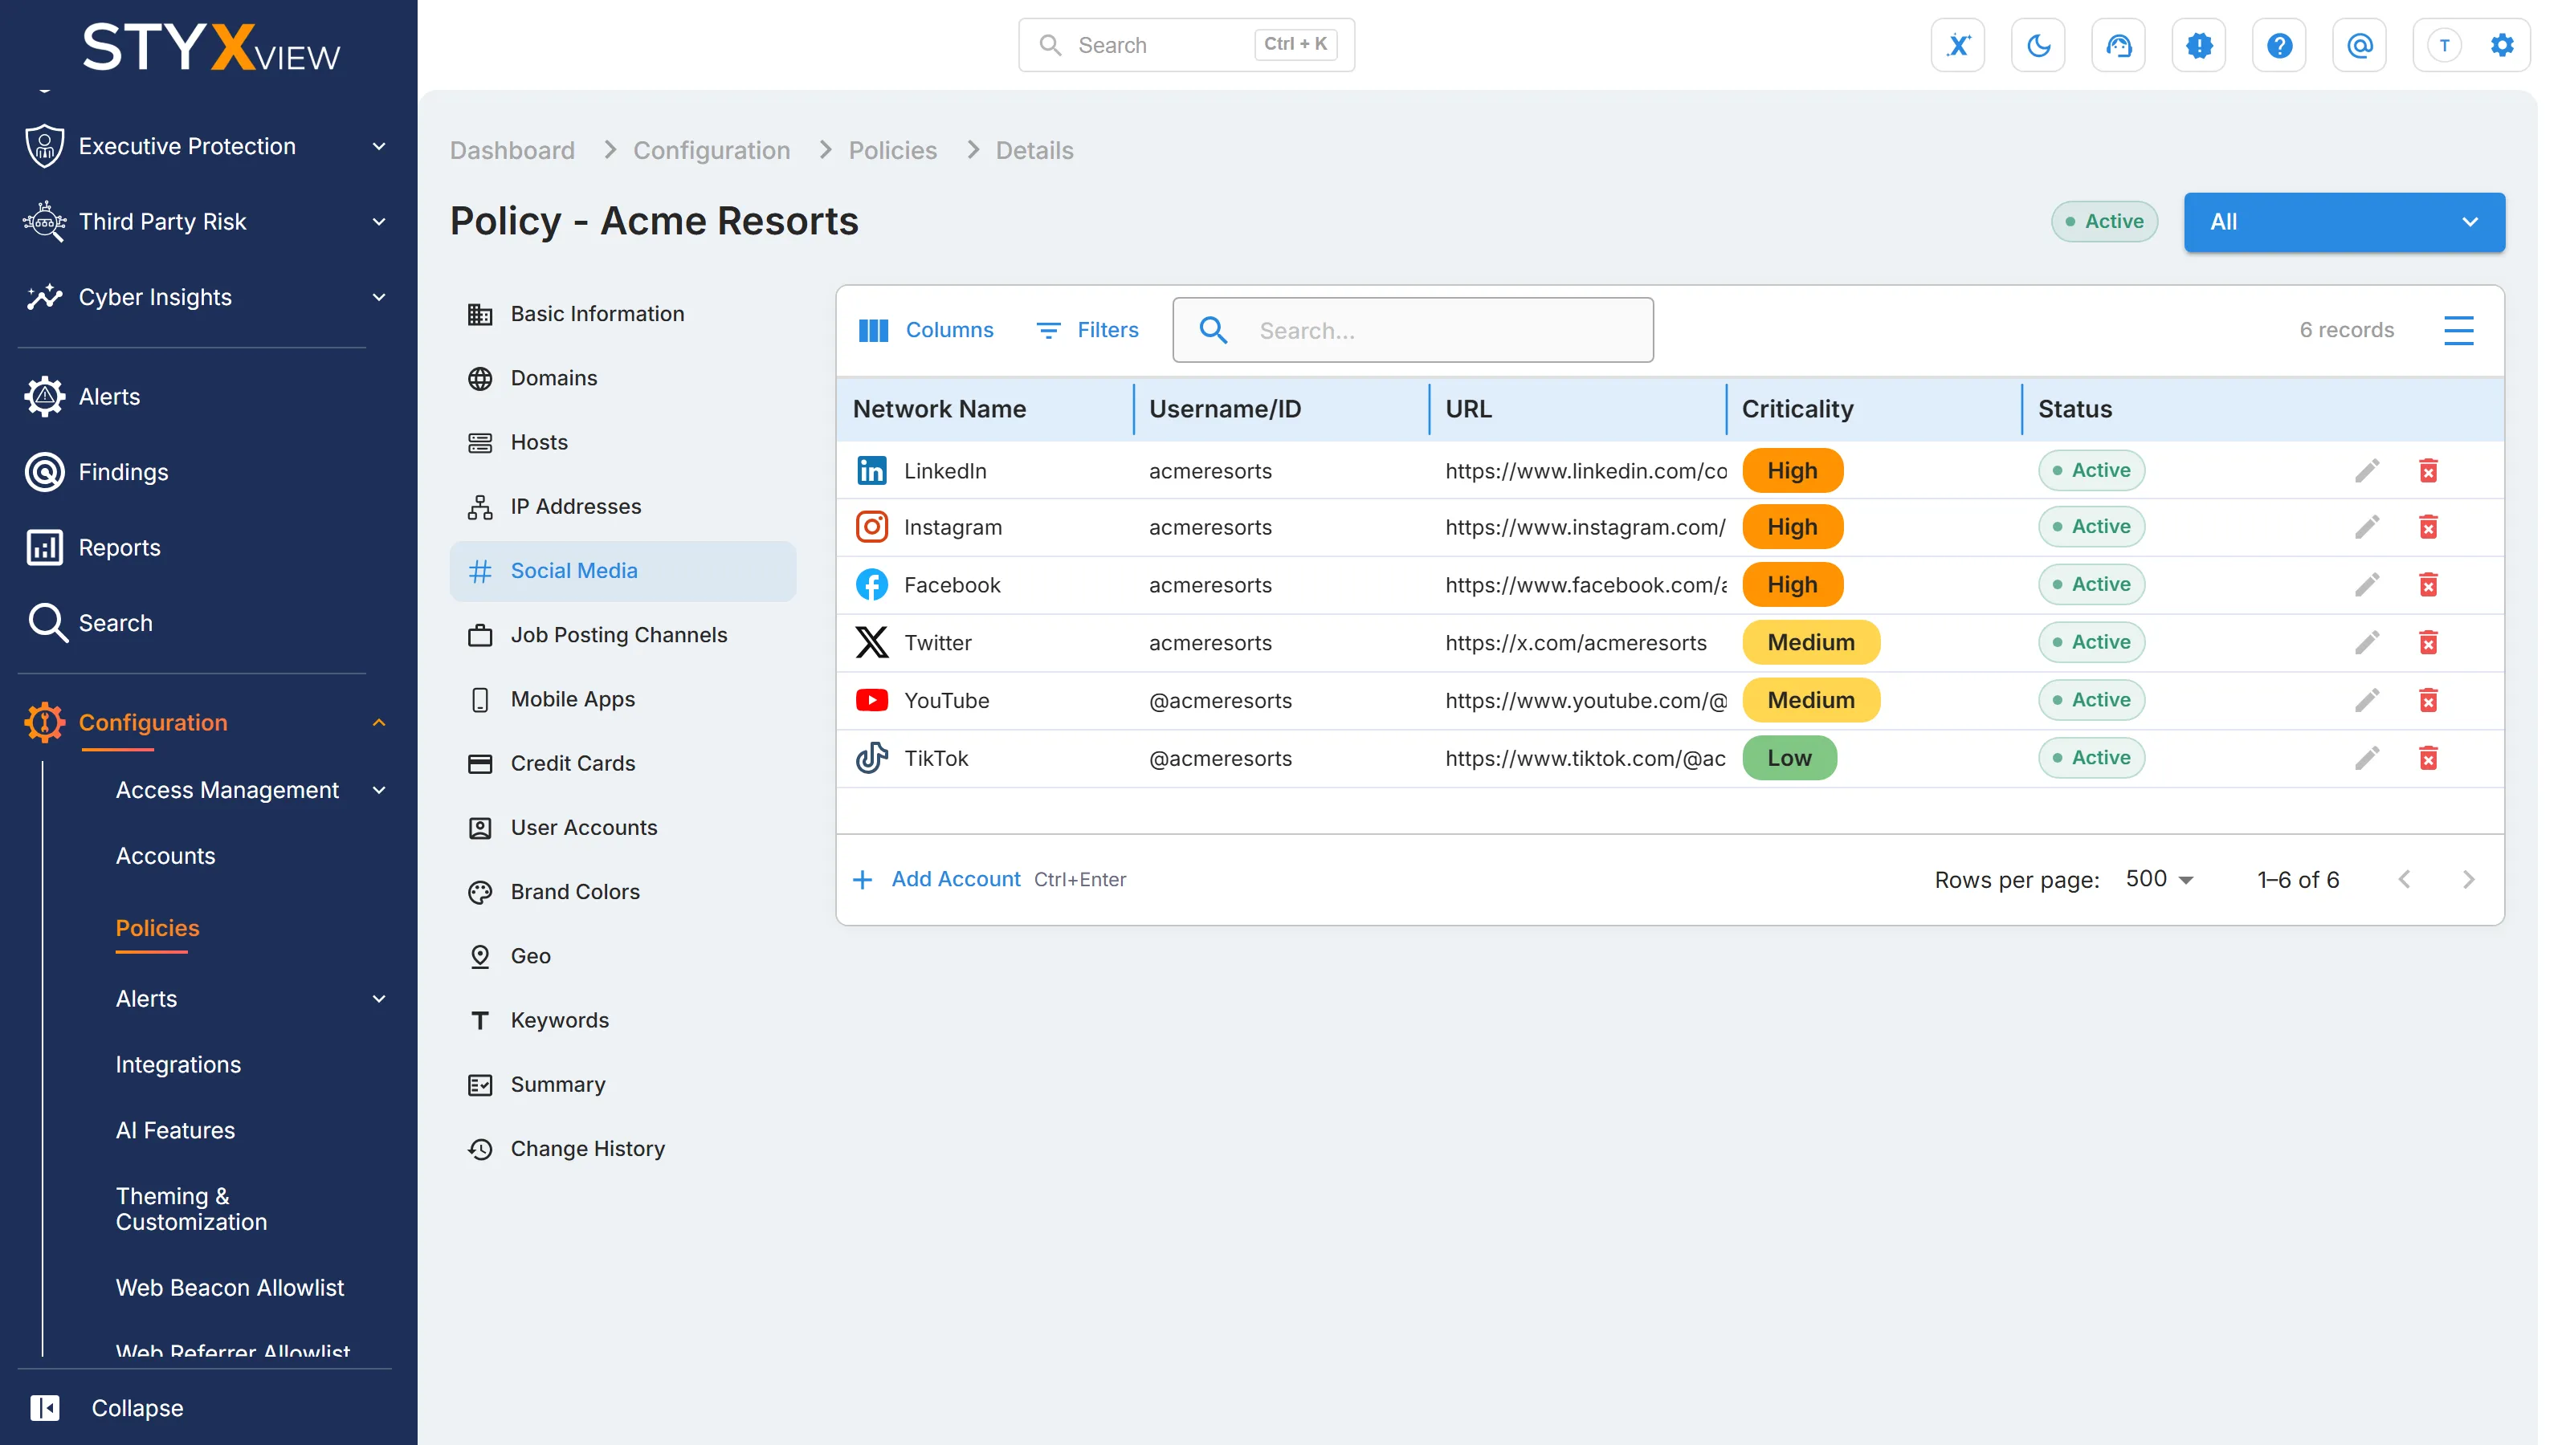
Task: Click Add Account button
Action: coord(936,880)
